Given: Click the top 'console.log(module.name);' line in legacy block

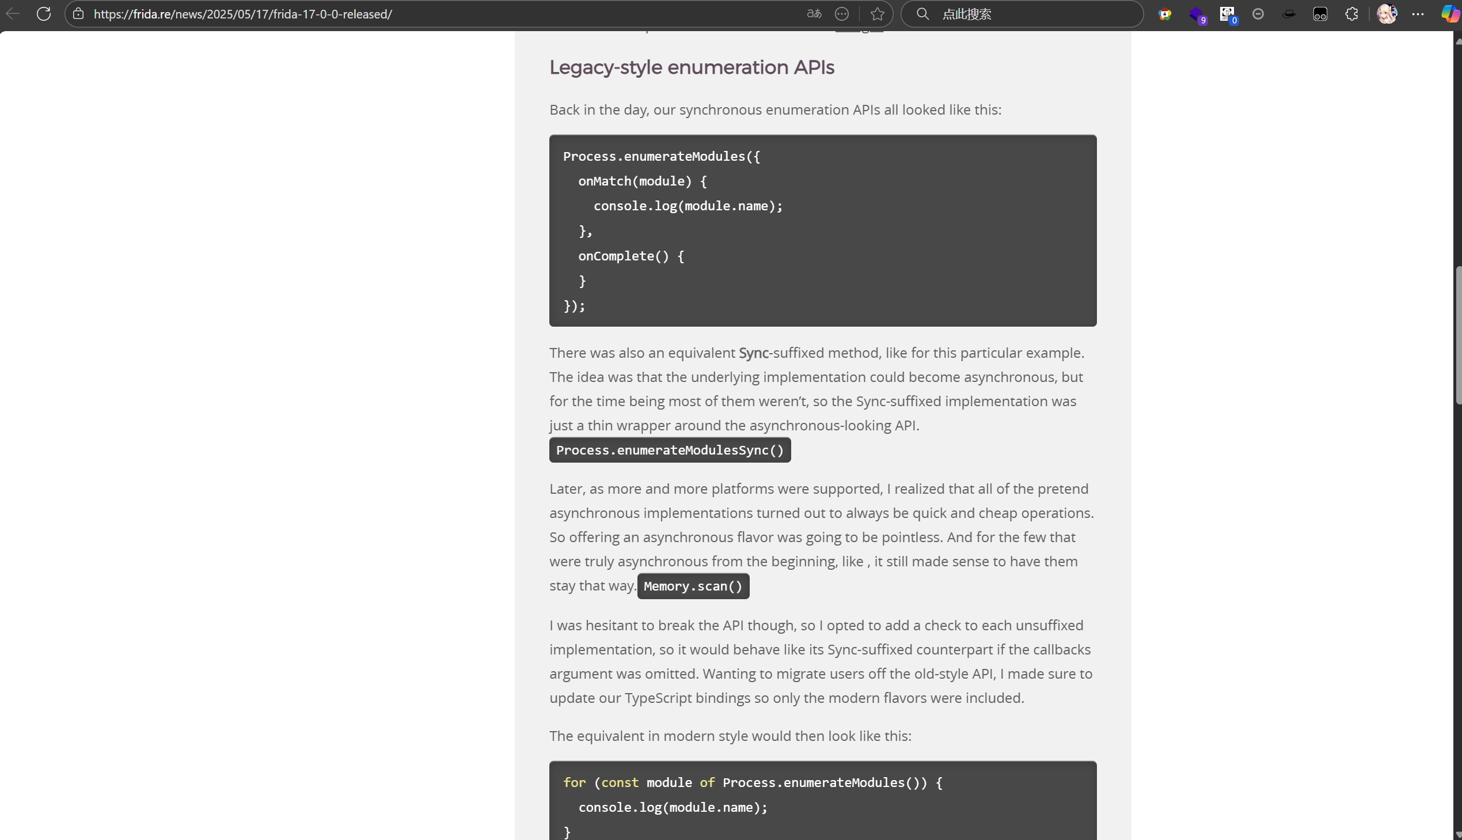Looking at the screenshot, I should point(688,206).
